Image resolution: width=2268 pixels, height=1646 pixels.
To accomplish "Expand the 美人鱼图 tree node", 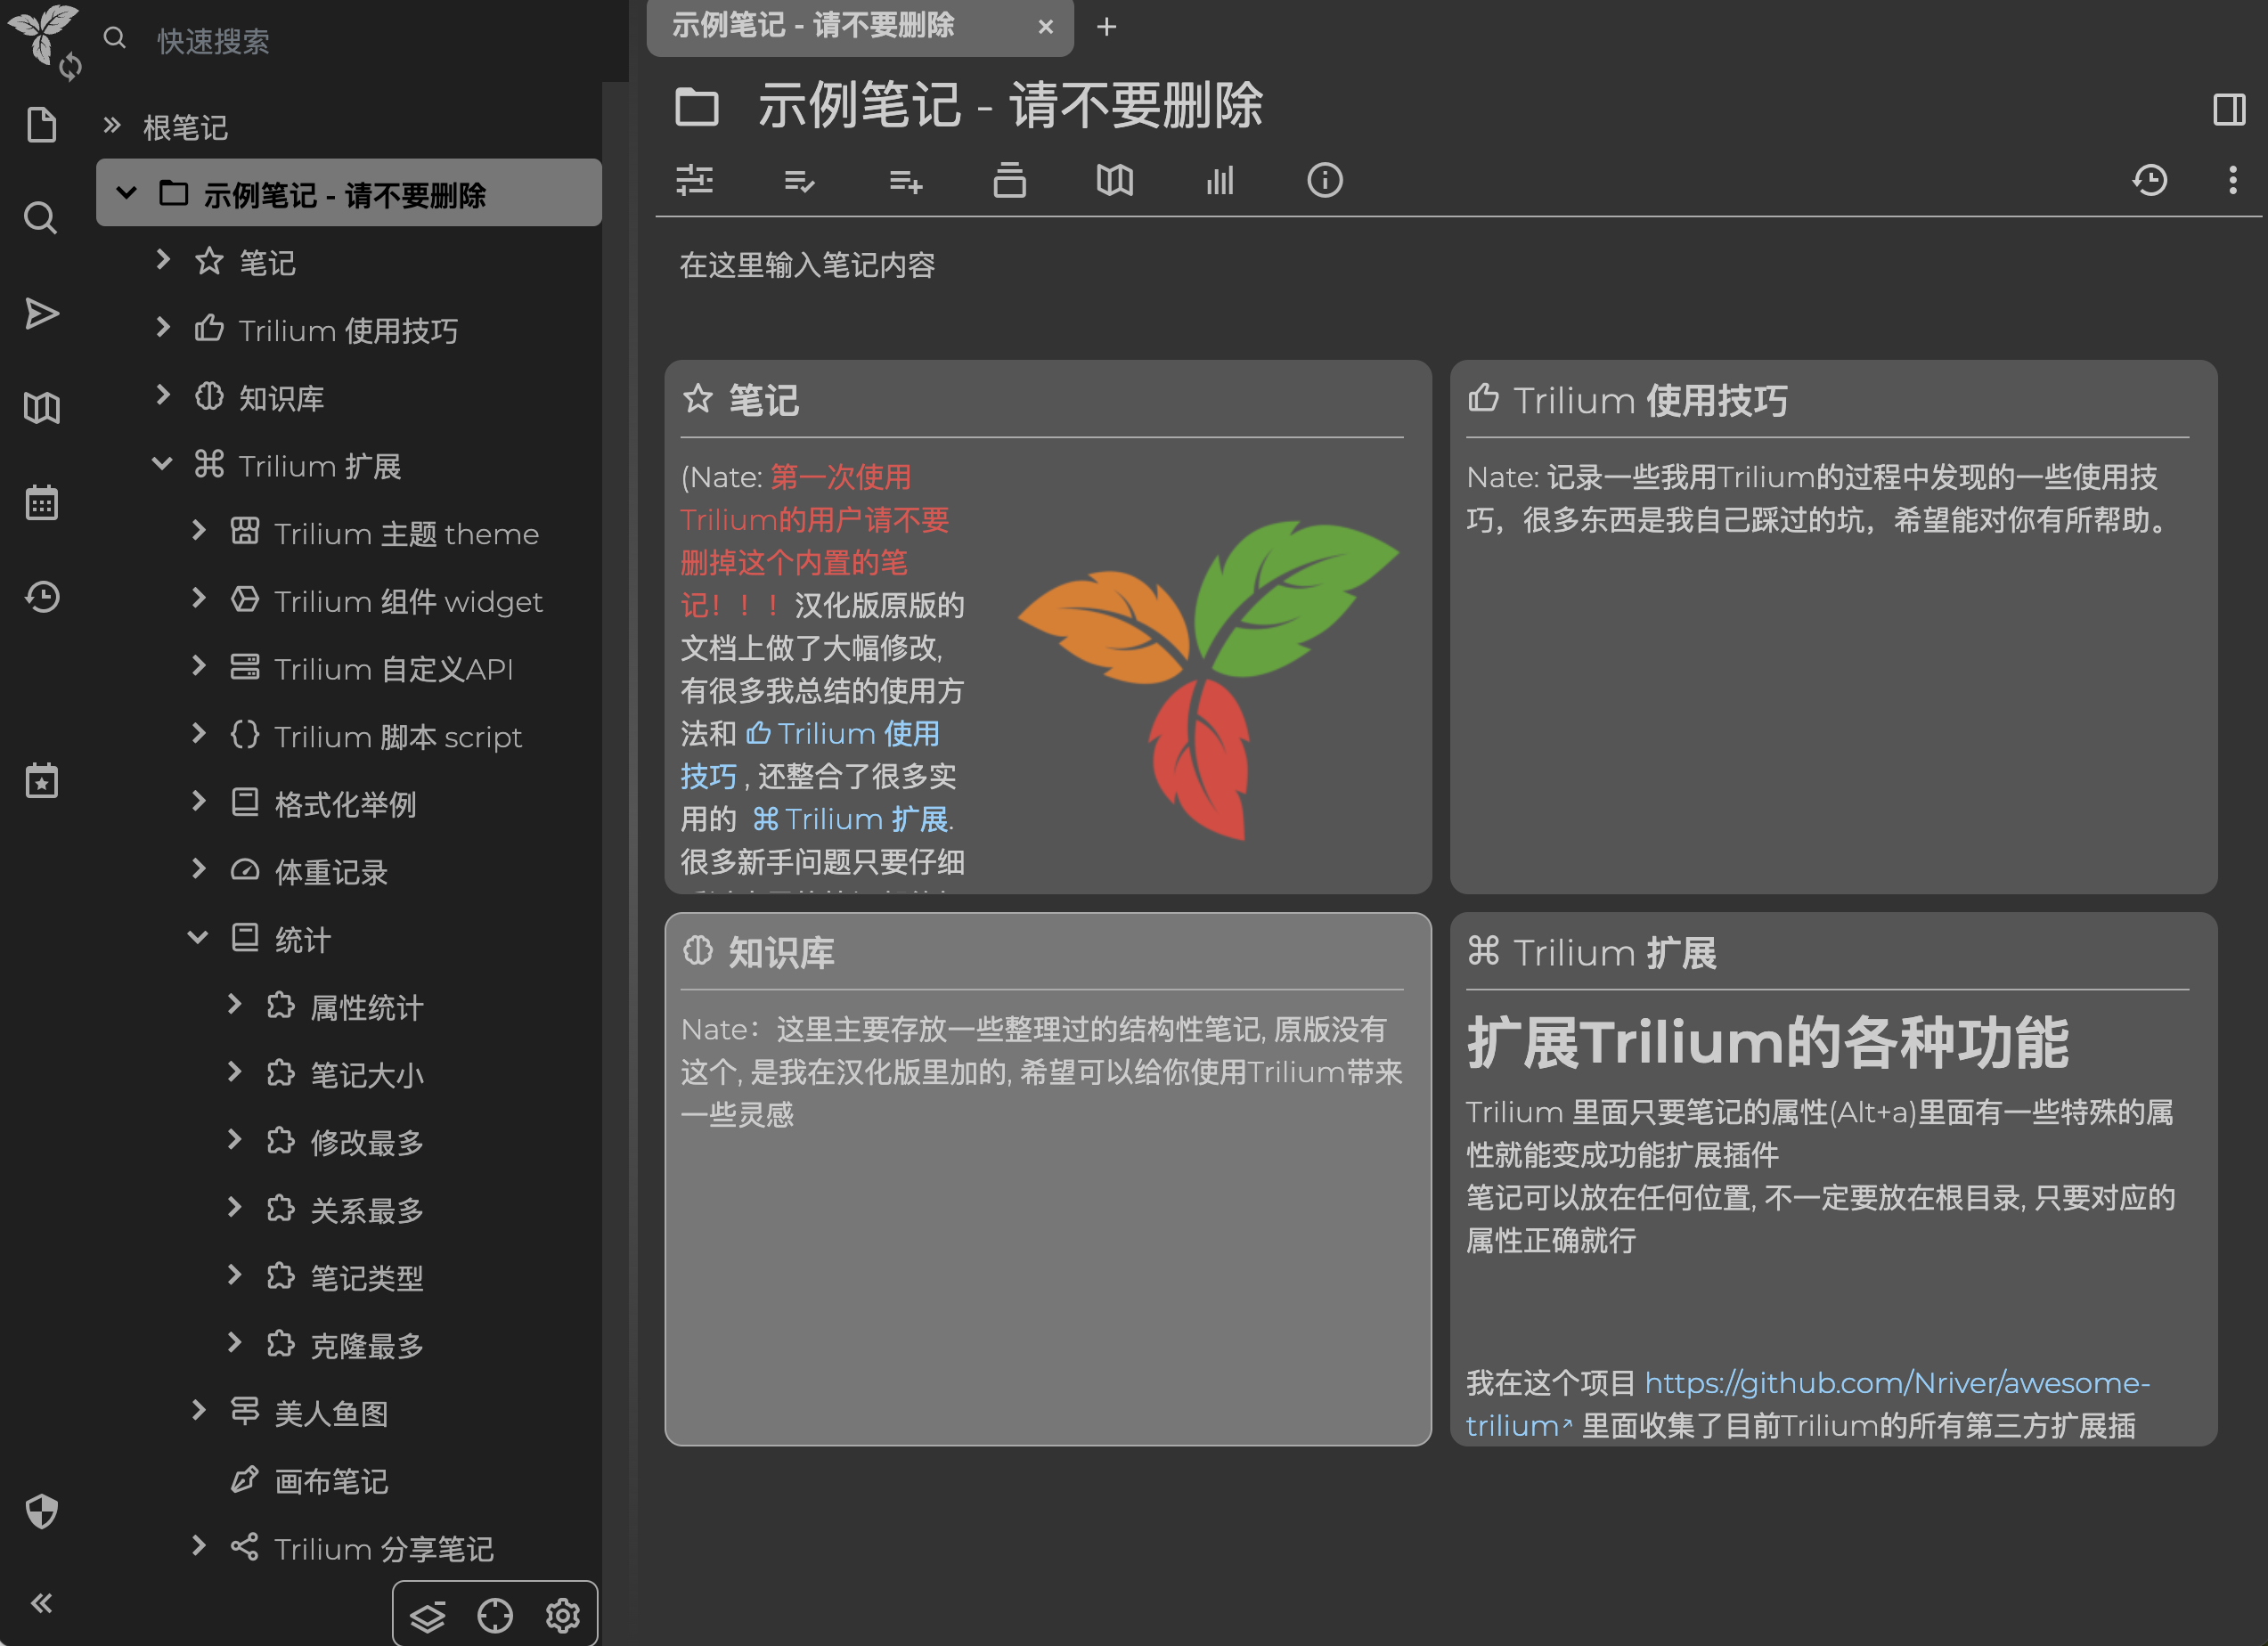I will coord(199,1410).
